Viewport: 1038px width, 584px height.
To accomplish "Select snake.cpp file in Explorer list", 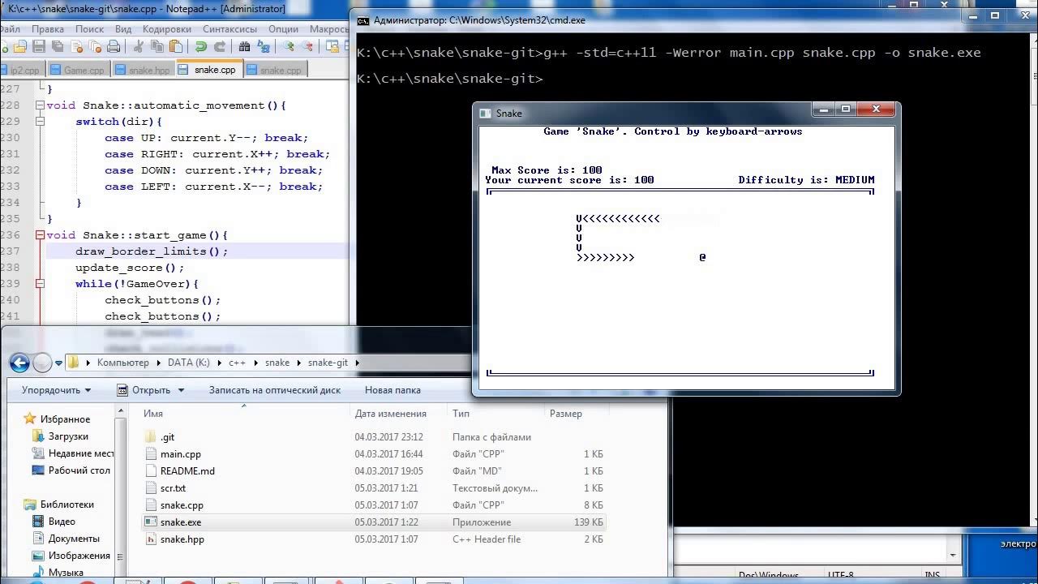I will [373, 505].
